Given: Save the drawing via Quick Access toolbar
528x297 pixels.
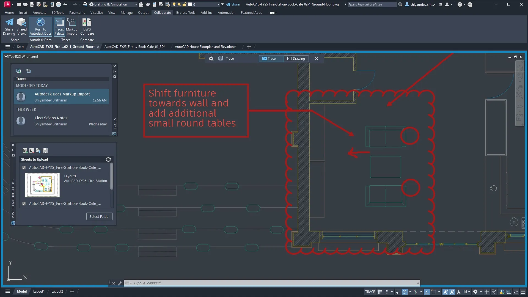Looking at the screenshot, I should (x=32, y=4).
